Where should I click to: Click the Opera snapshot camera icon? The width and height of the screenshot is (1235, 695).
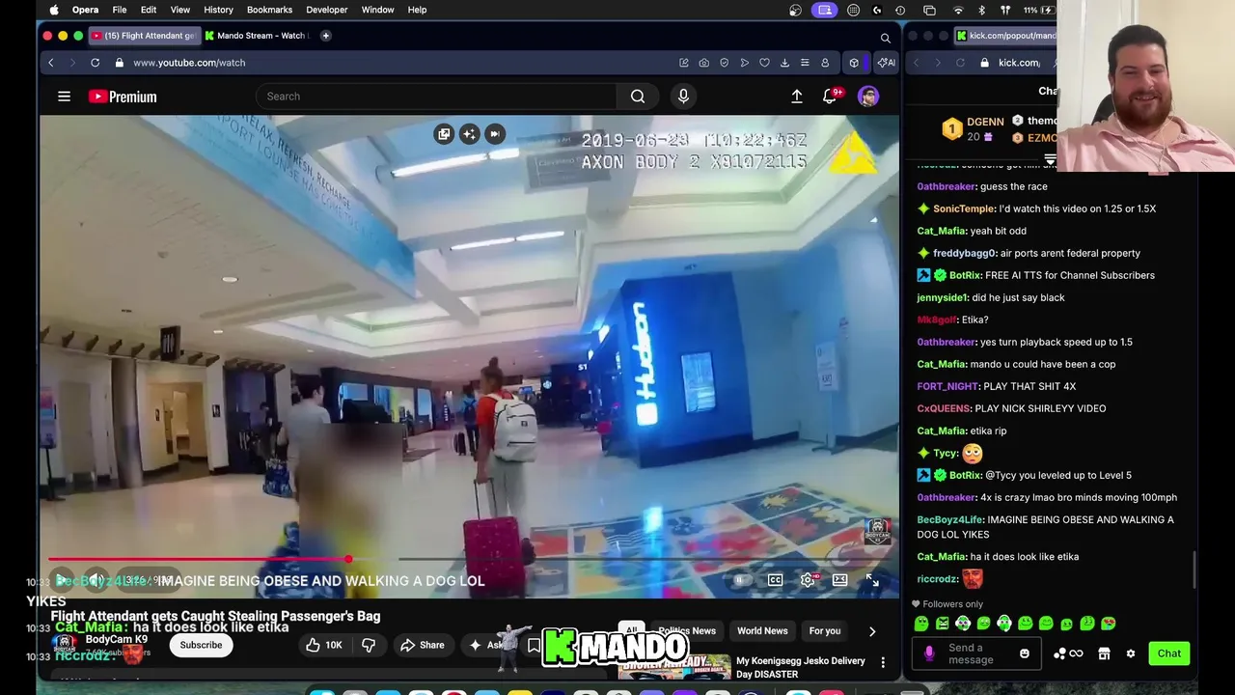click(704, 63)
